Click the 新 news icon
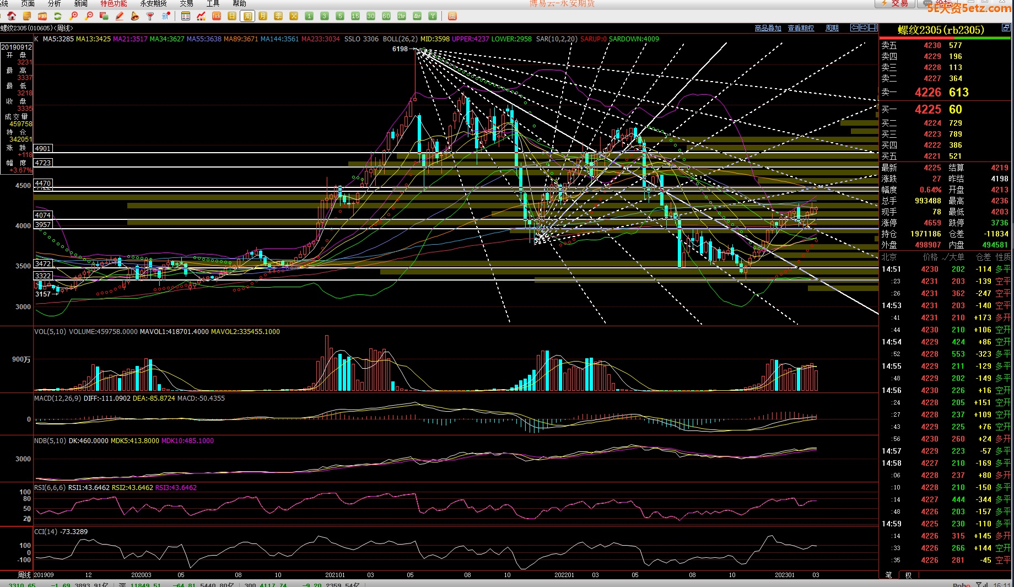This screenshot has height=587, width=1014. [165, 16]
